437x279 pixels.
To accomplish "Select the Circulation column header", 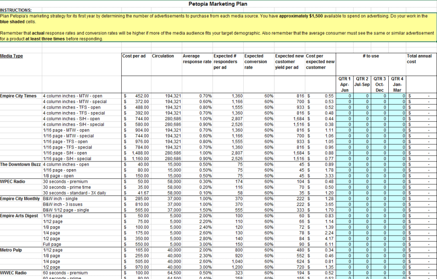I will [x=163, y=56].
